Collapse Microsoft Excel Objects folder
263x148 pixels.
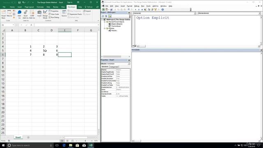(x=104, y=22)
